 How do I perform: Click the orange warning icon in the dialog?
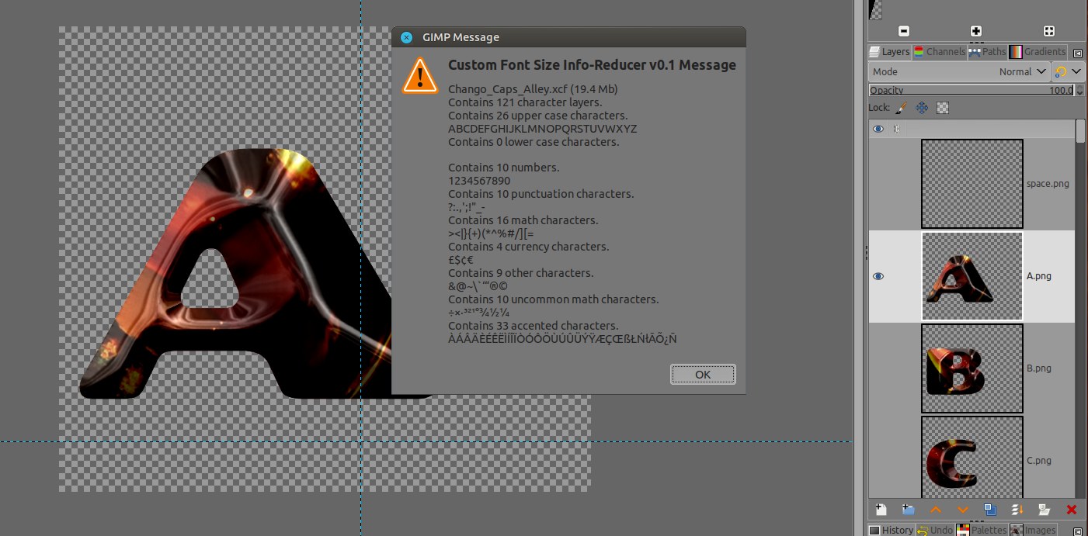coord(420,75)
